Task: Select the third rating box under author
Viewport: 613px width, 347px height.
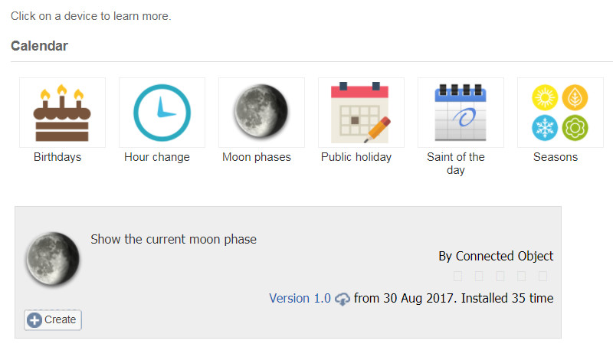Action: point(500,277)
